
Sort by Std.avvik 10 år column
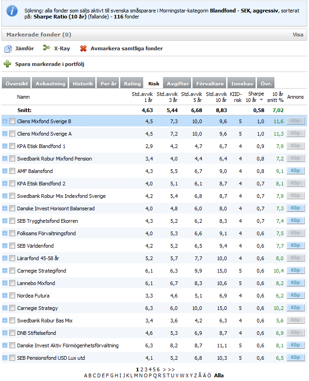(x=216, y=97)
